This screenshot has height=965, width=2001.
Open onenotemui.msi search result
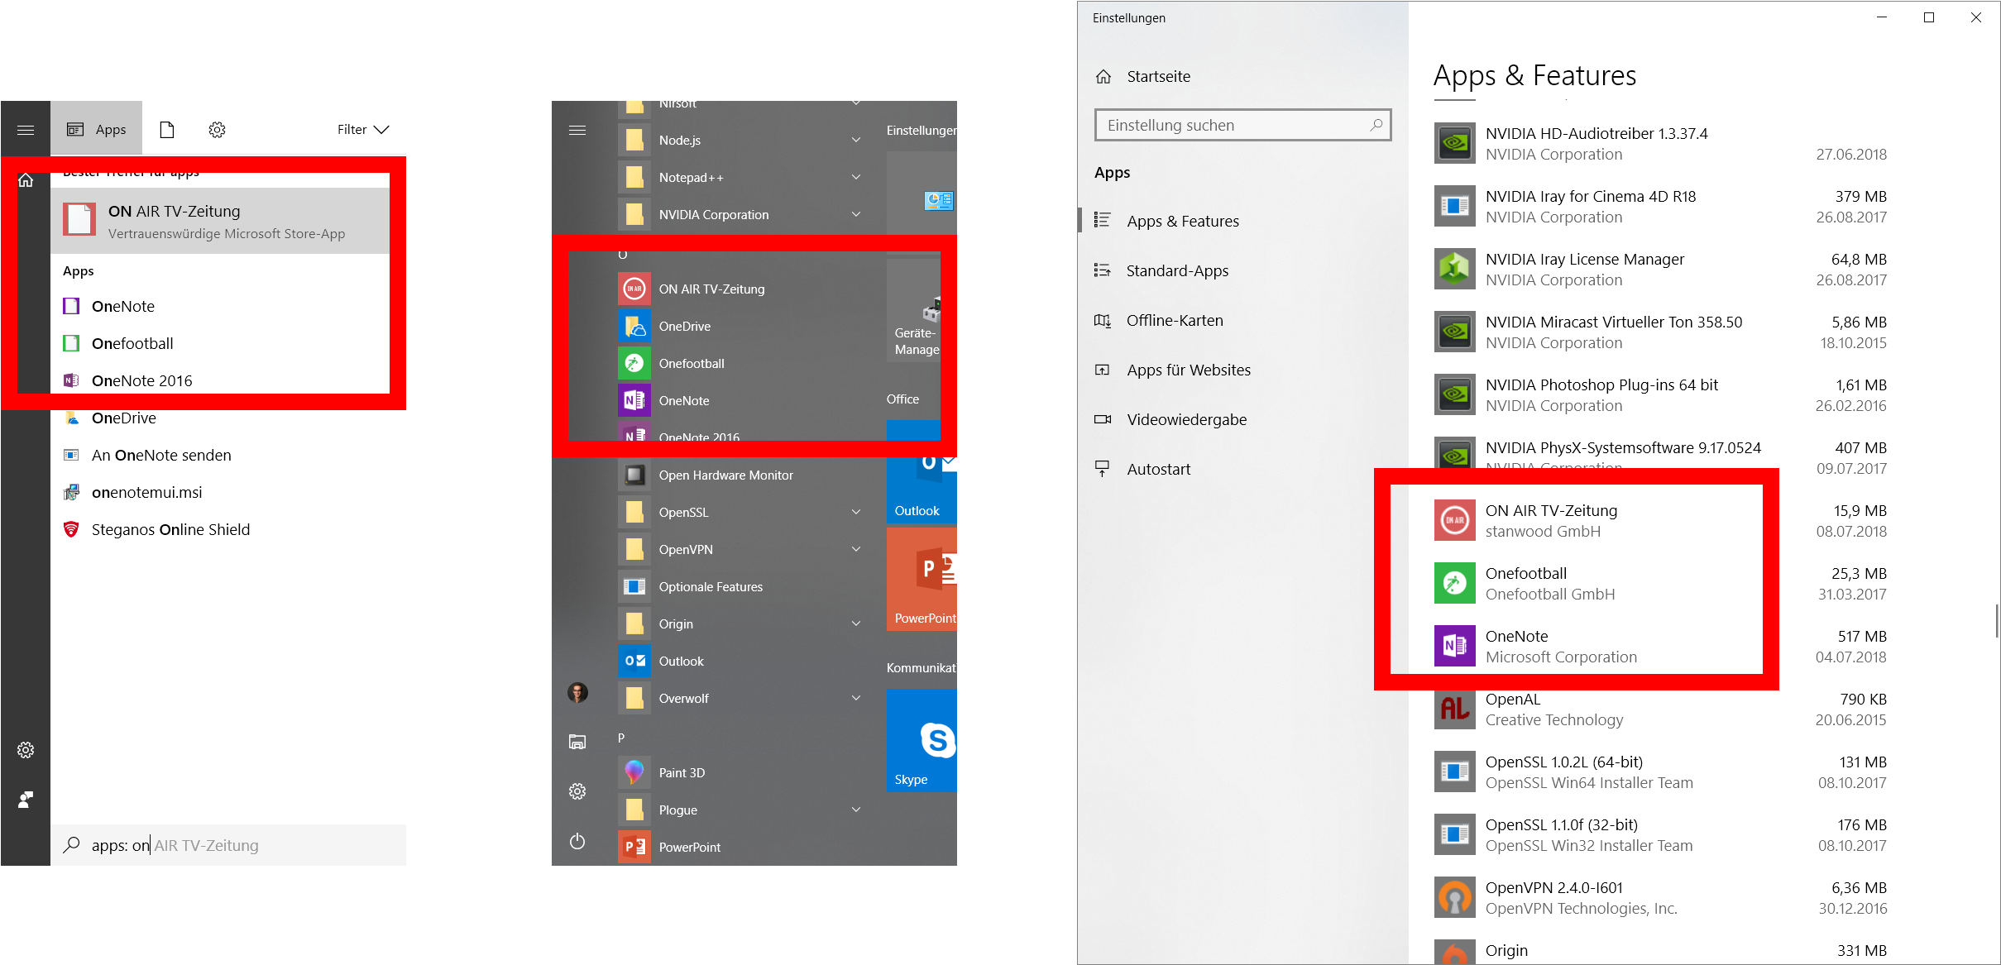(228, 492)
